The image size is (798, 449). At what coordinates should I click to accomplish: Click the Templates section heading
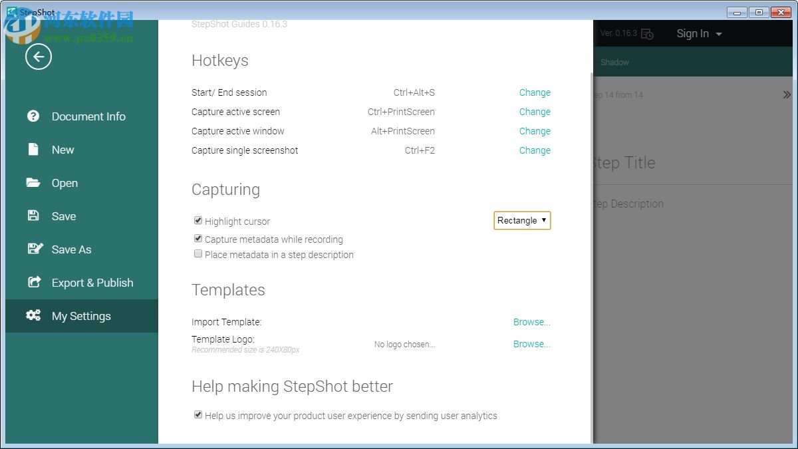click(228, 290)
